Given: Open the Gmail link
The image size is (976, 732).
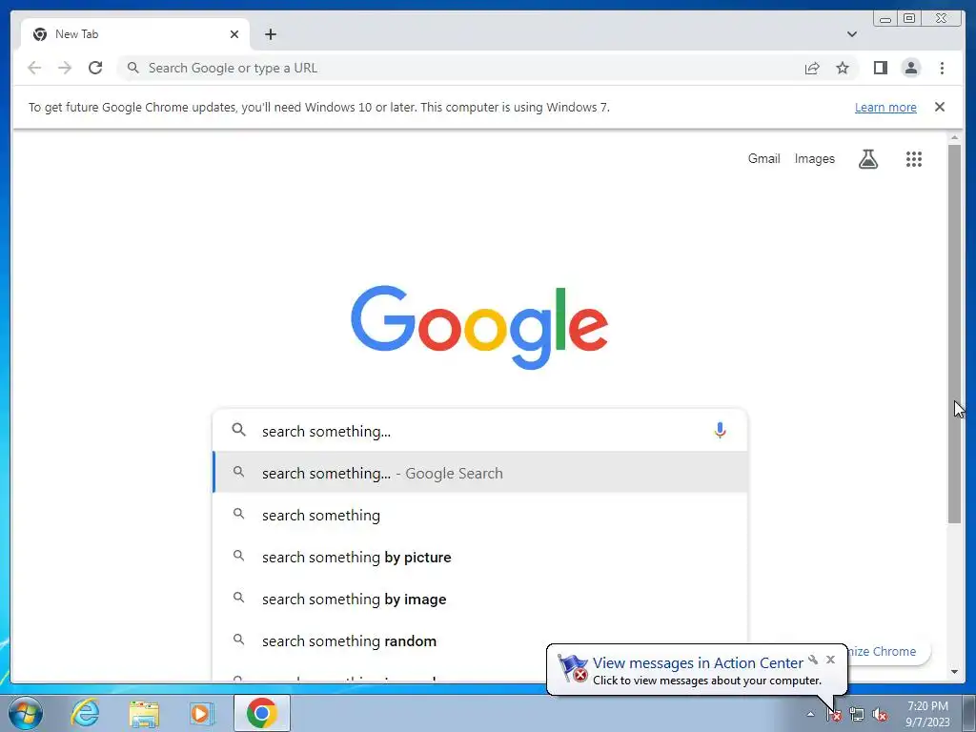Looking at the screenshot, I should (763, 159).
